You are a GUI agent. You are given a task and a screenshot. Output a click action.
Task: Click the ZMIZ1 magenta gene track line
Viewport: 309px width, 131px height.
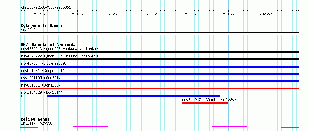coord(160,126)
